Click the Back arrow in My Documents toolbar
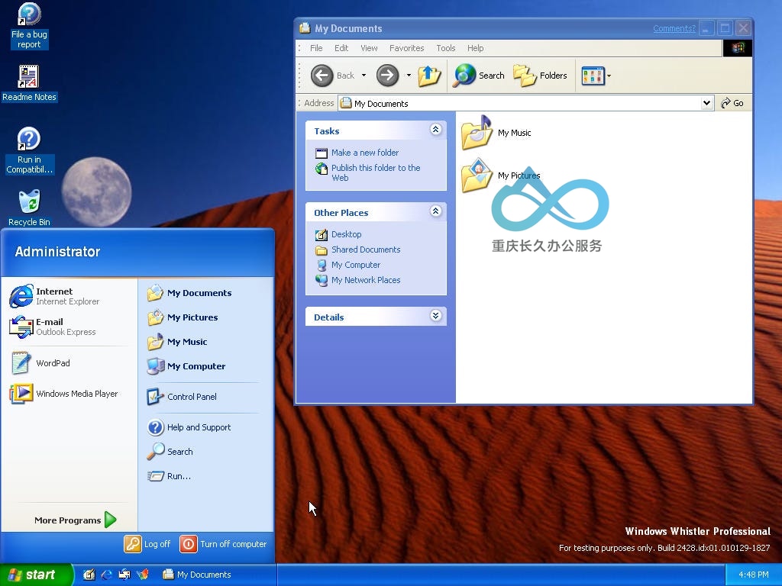 [322, 76]
